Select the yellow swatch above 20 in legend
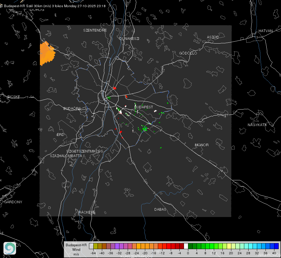 pos(229,246)
